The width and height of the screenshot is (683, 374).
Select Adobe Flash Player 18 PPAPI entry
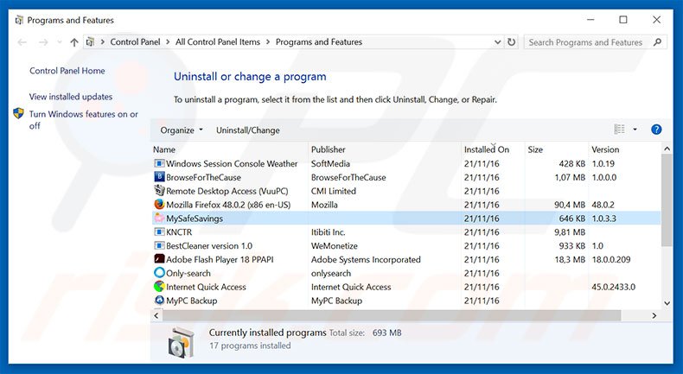pyautogui.click(x=220, y=259)
